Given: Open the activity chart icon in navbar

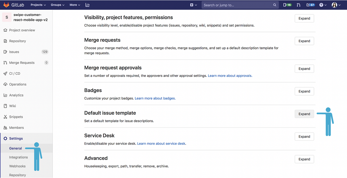Looking at the screenshot, I should (x=87, y=5).
